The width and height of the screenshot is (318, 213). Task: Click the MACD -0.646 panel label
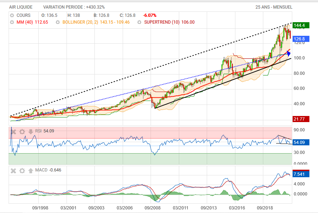(x=48, y=170)
